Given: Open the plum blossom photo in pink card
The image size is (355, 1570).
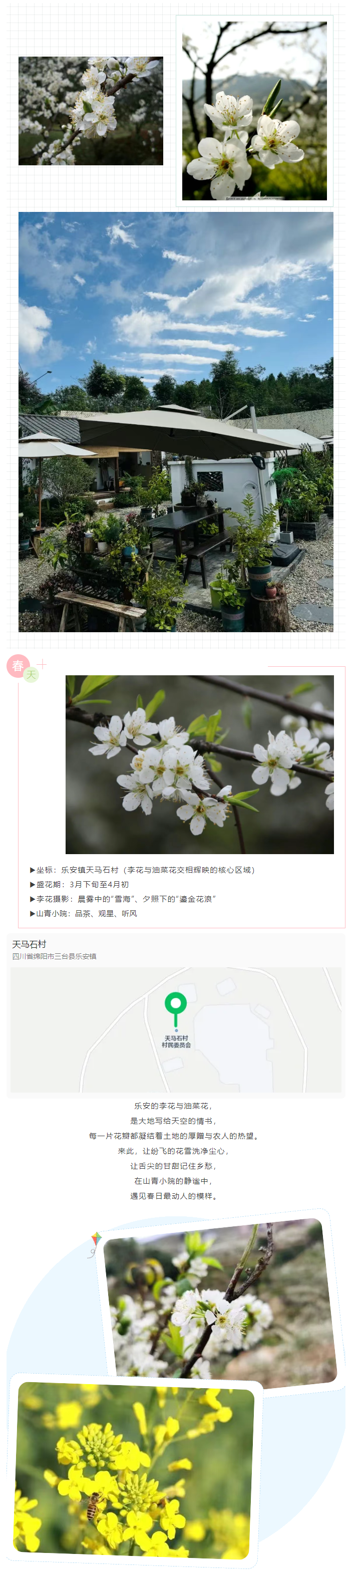Looking at the screenshot, I should tap(200, 764).
